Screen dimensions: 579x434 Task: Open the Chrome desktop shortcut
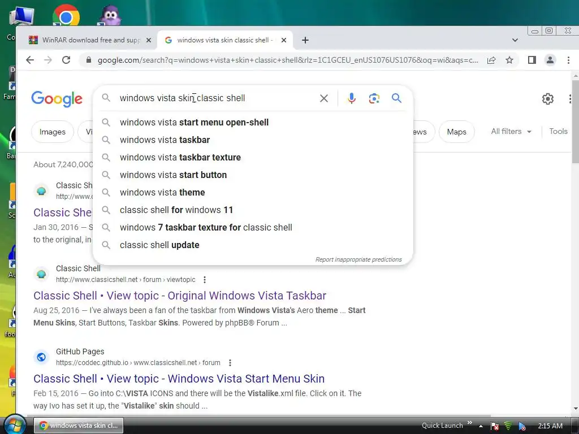tap(66, 15)
